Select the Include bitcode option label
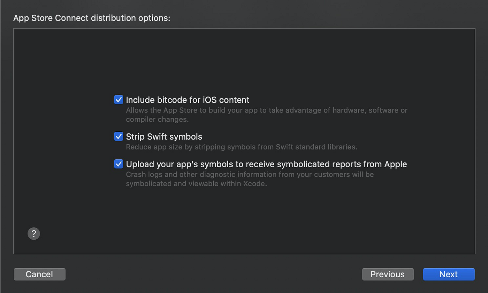 188,100
